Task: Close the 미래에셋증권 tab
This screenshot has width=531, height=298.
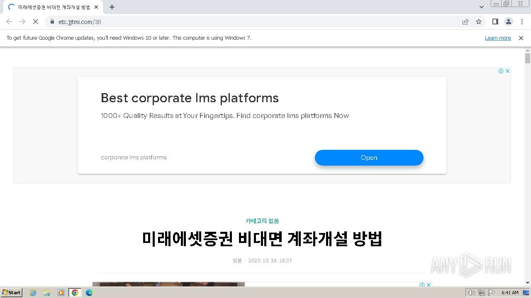Action: click(96, 7)
